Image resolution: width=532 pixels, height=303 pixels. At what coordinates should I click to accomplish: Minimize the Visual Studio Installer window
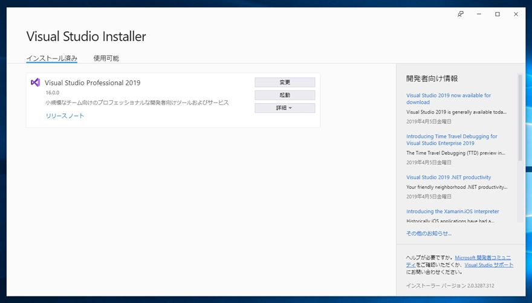pos(479,14)
